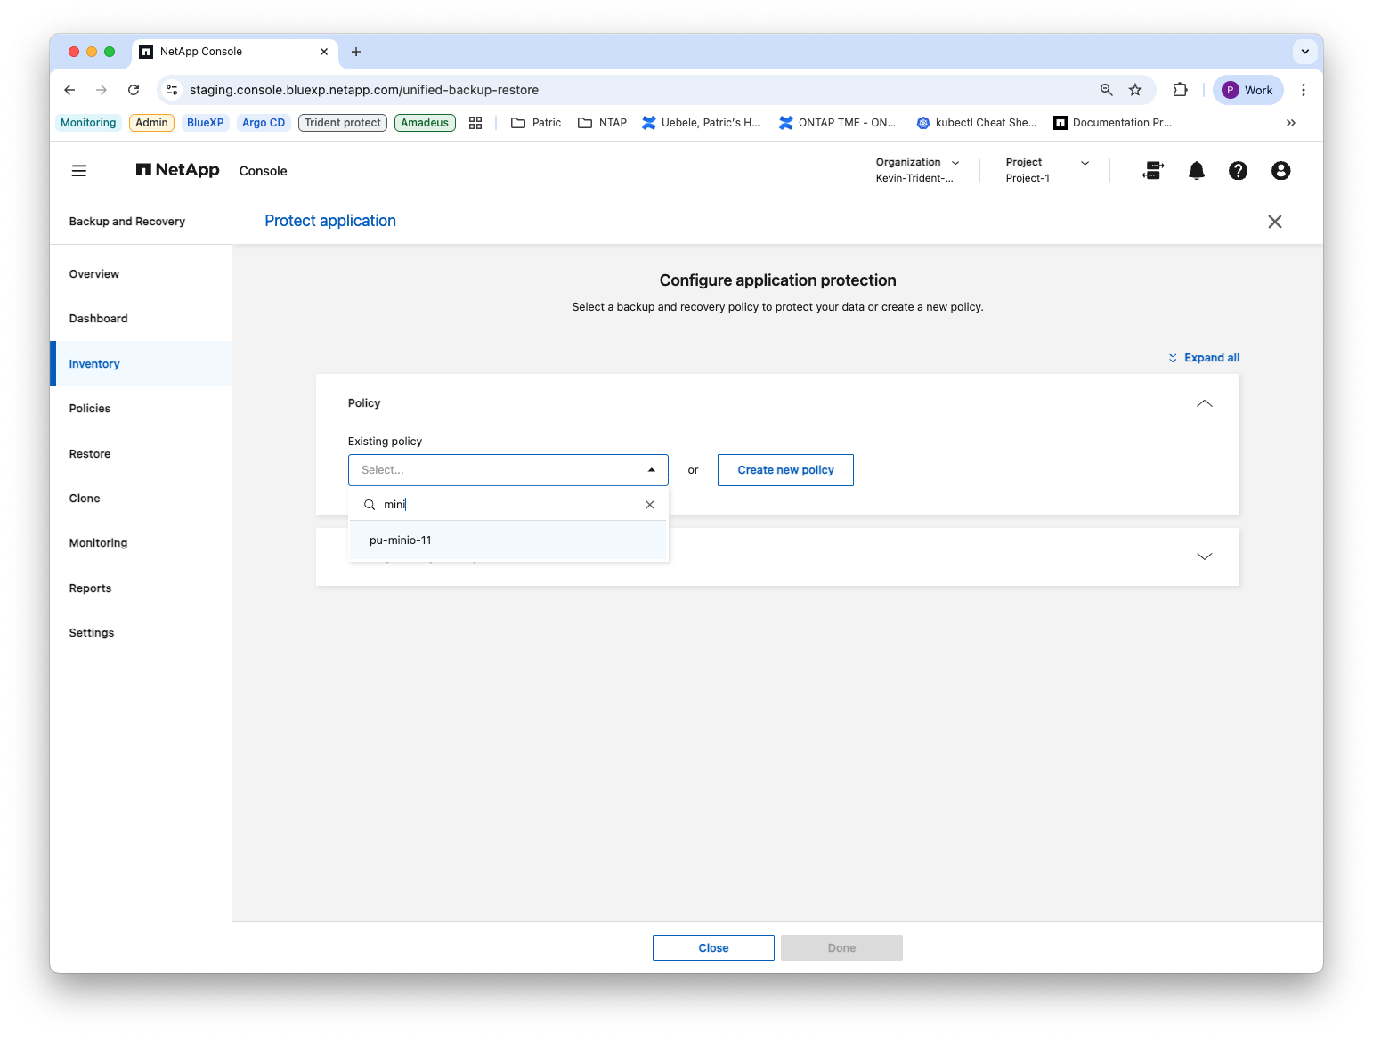Image resolution: width=1373 pixels, height=1039 pixels.
Task: Bookmark this page with the star
Action: pos(1135,90)
